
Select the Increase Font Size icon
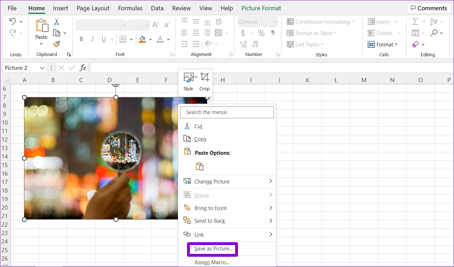tap(155, 25)
